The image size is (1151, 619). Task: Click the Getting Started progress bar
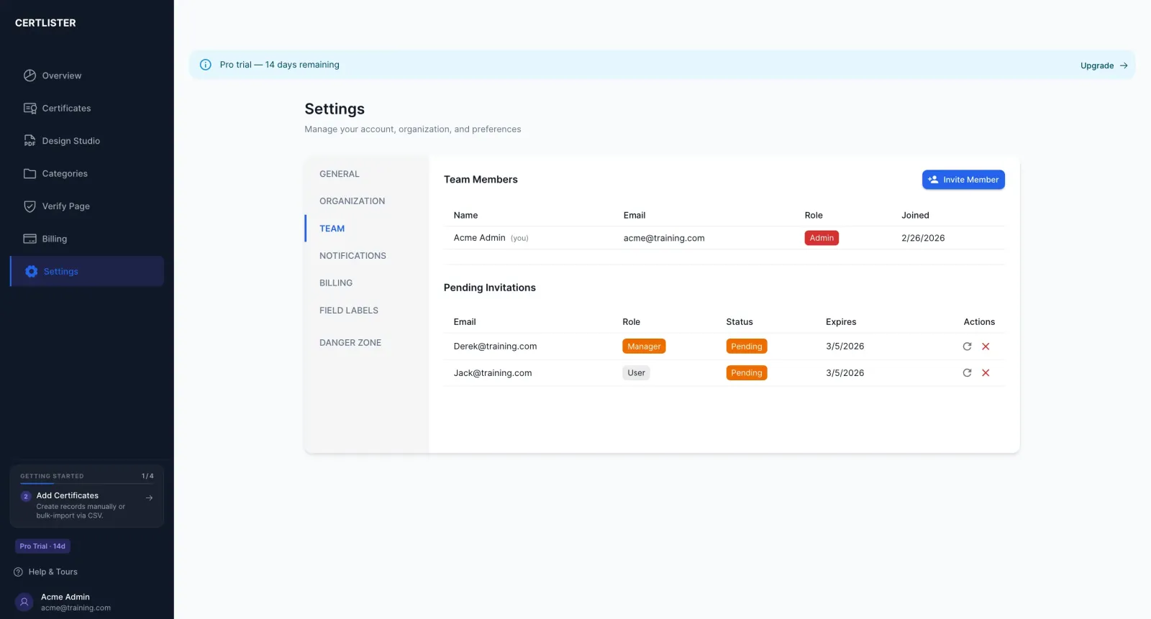click(87, 484)
